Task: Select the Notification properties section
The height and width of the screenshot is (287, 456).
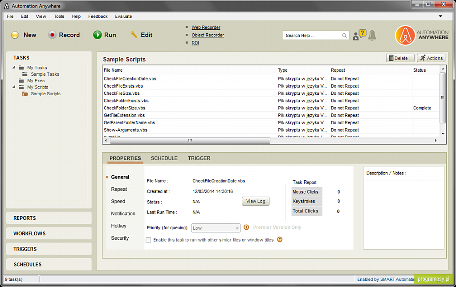Action: tap(123, 214)
